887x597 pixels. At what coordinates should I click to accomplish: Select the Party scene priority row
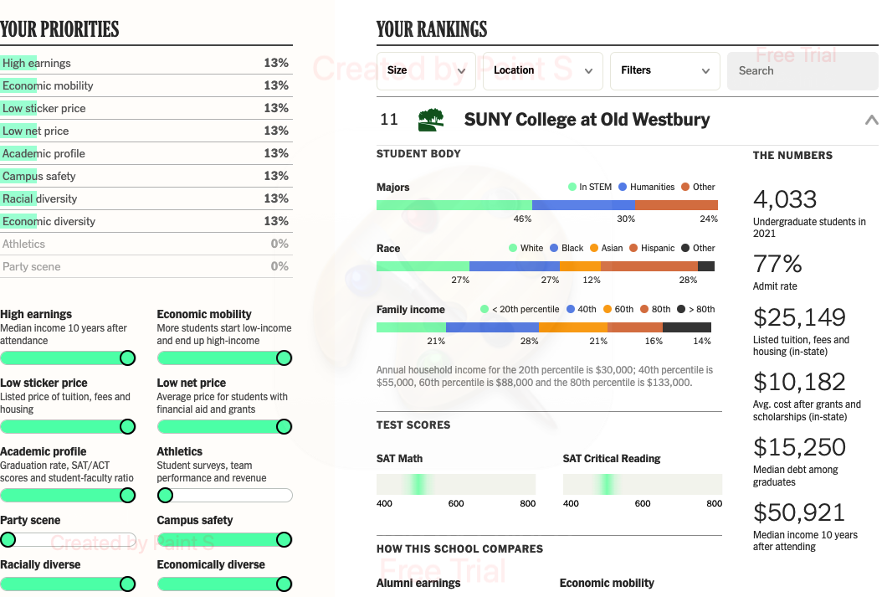click(x=146, y=266)
